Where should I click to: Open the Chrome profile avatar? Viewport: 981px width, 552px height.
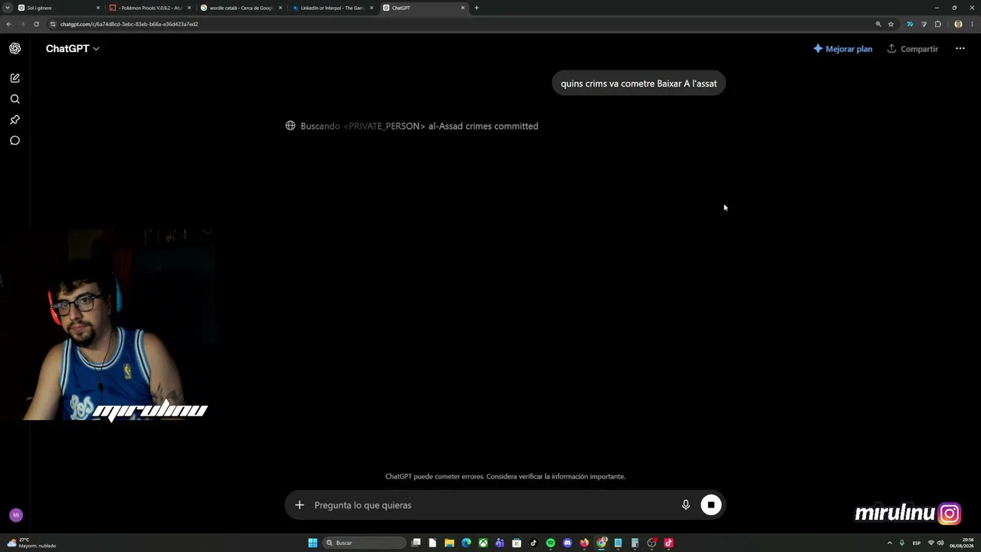point(958,24)
